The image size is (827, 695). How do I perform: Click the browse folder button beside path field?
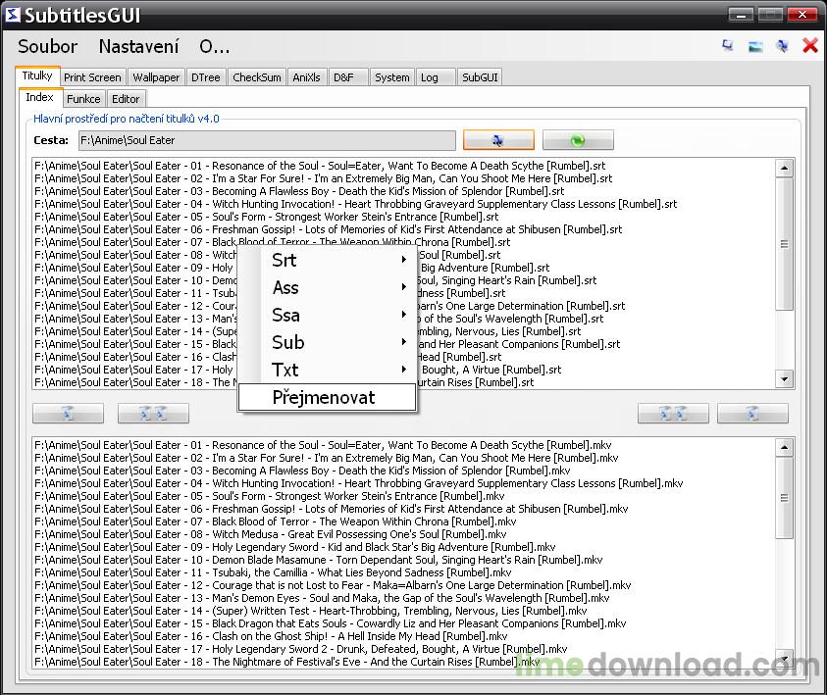click(x=498, y=140)
